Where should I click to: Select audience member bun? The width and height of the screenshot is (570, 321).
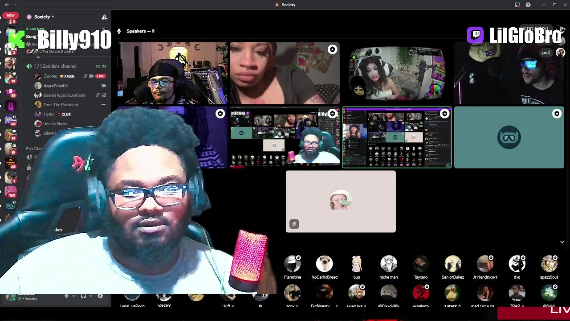pos(357,267)
